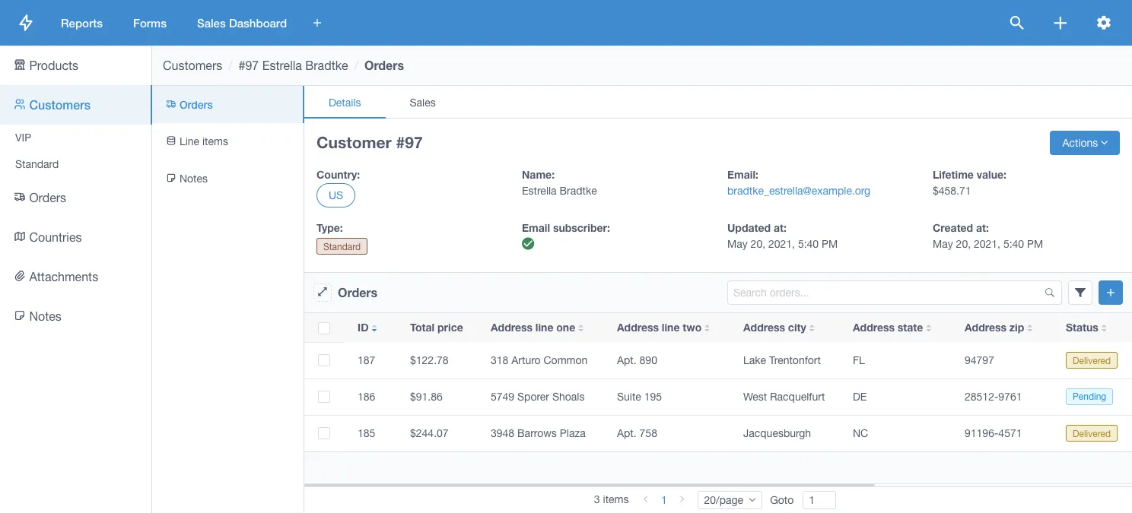Sort orders by Total price
Image resolution: width=1132 pixels, height=513 pixels.
point(436,328)
